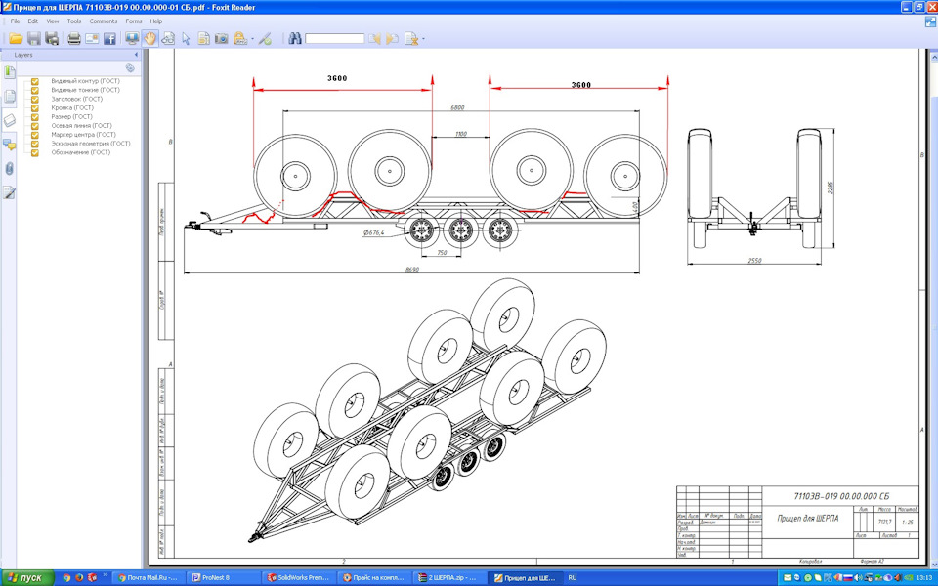Screen dimensions: 938x586
Task: Toggle the Видимые тонкие (ГОСТ) layer checkbox
Action: click(35, 90)
